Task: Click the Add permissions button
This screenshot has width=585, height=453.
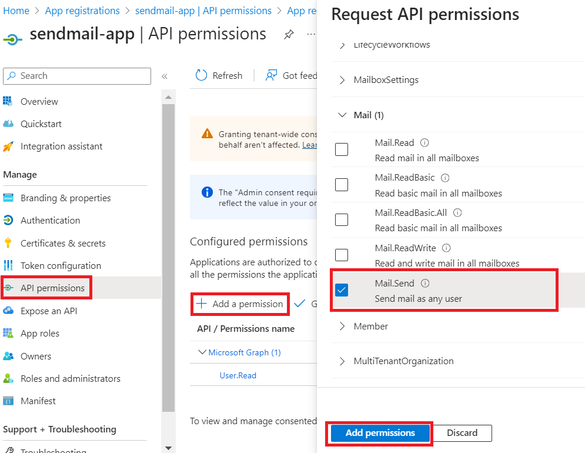Action: 380,433
